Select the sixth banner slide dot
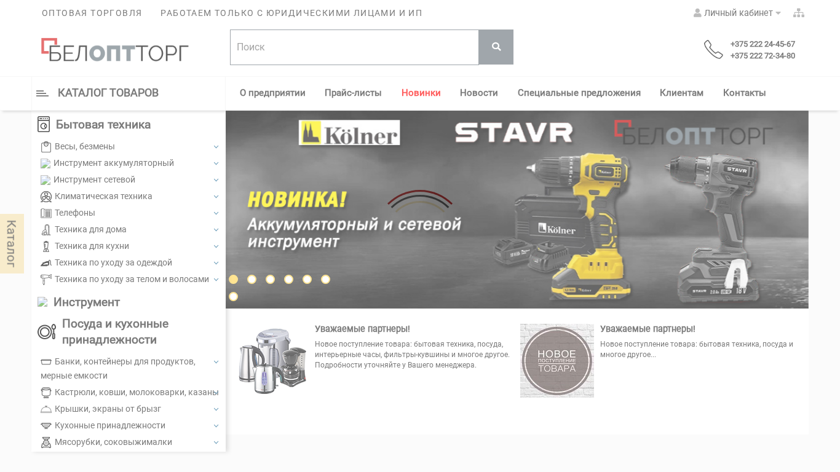The height and width of the screenshot is (472, 840). tap(326, 280)
